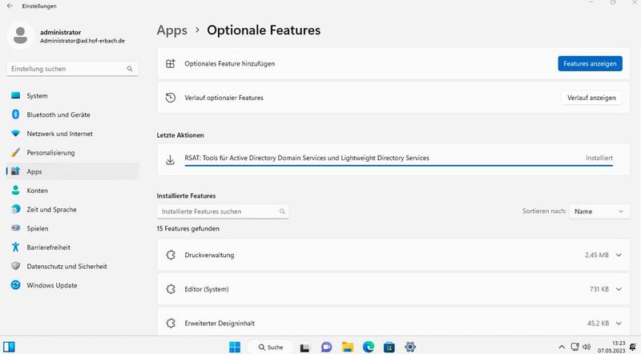The image size is (641, 354).
Task: Expand the Editor (System) feature
Action: click(x=619, y=289)
